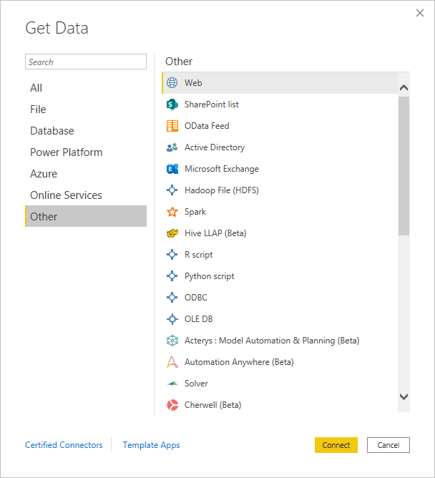This screenshot has width=435, height=478.
Task: Pick the "Spark" text entry
Action: click(x=195, y=212)
